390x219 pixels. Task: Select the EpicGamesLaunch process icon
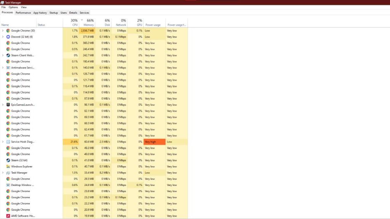click(x=8, y=105)
